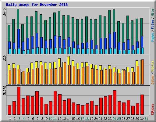Click the cyan Pages bar for day 1

pos(10,51)
